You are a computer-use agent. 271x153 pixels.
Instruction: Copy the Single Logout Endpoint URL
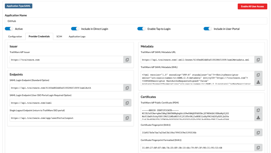127,118
